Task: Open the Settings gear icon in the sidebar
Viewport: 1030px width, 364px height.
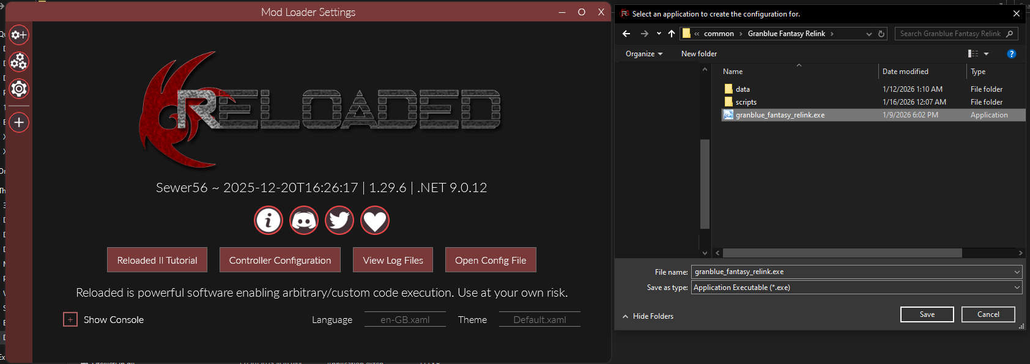Action: pyautogui.click(x=19, y=89)
